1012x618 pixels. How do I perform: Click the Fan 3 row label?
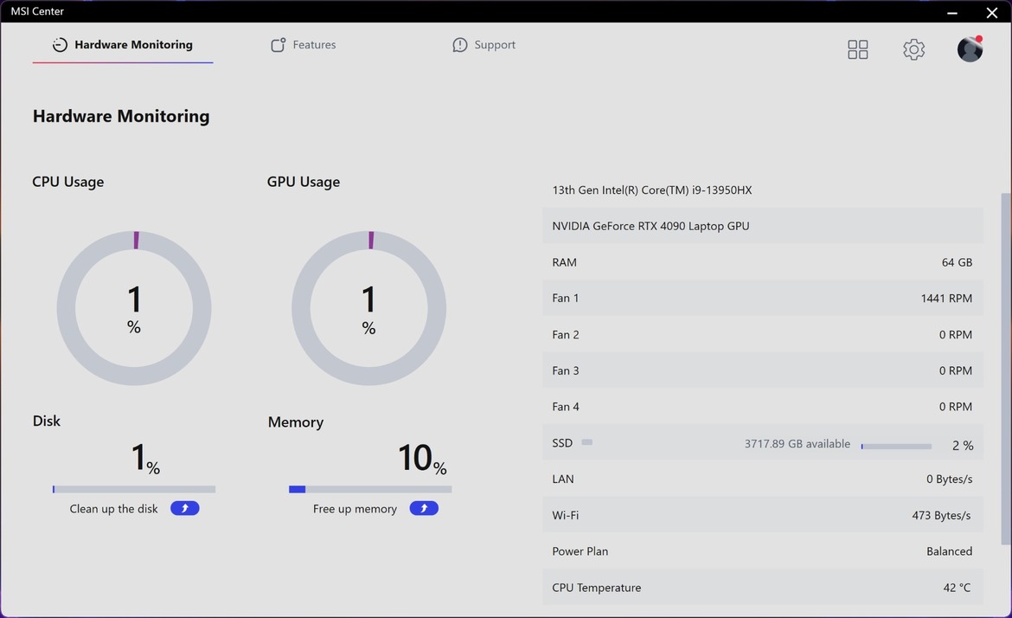tap(566, 370)
